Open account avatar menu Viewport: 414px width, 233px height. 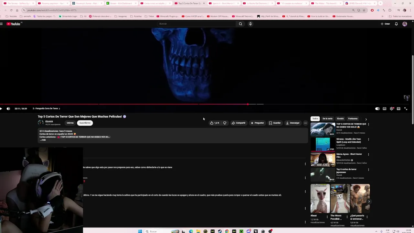(405, 24)
